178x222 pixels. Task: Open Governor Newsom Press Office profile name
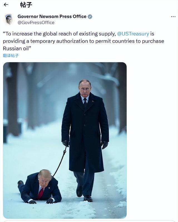click(52, 16)
